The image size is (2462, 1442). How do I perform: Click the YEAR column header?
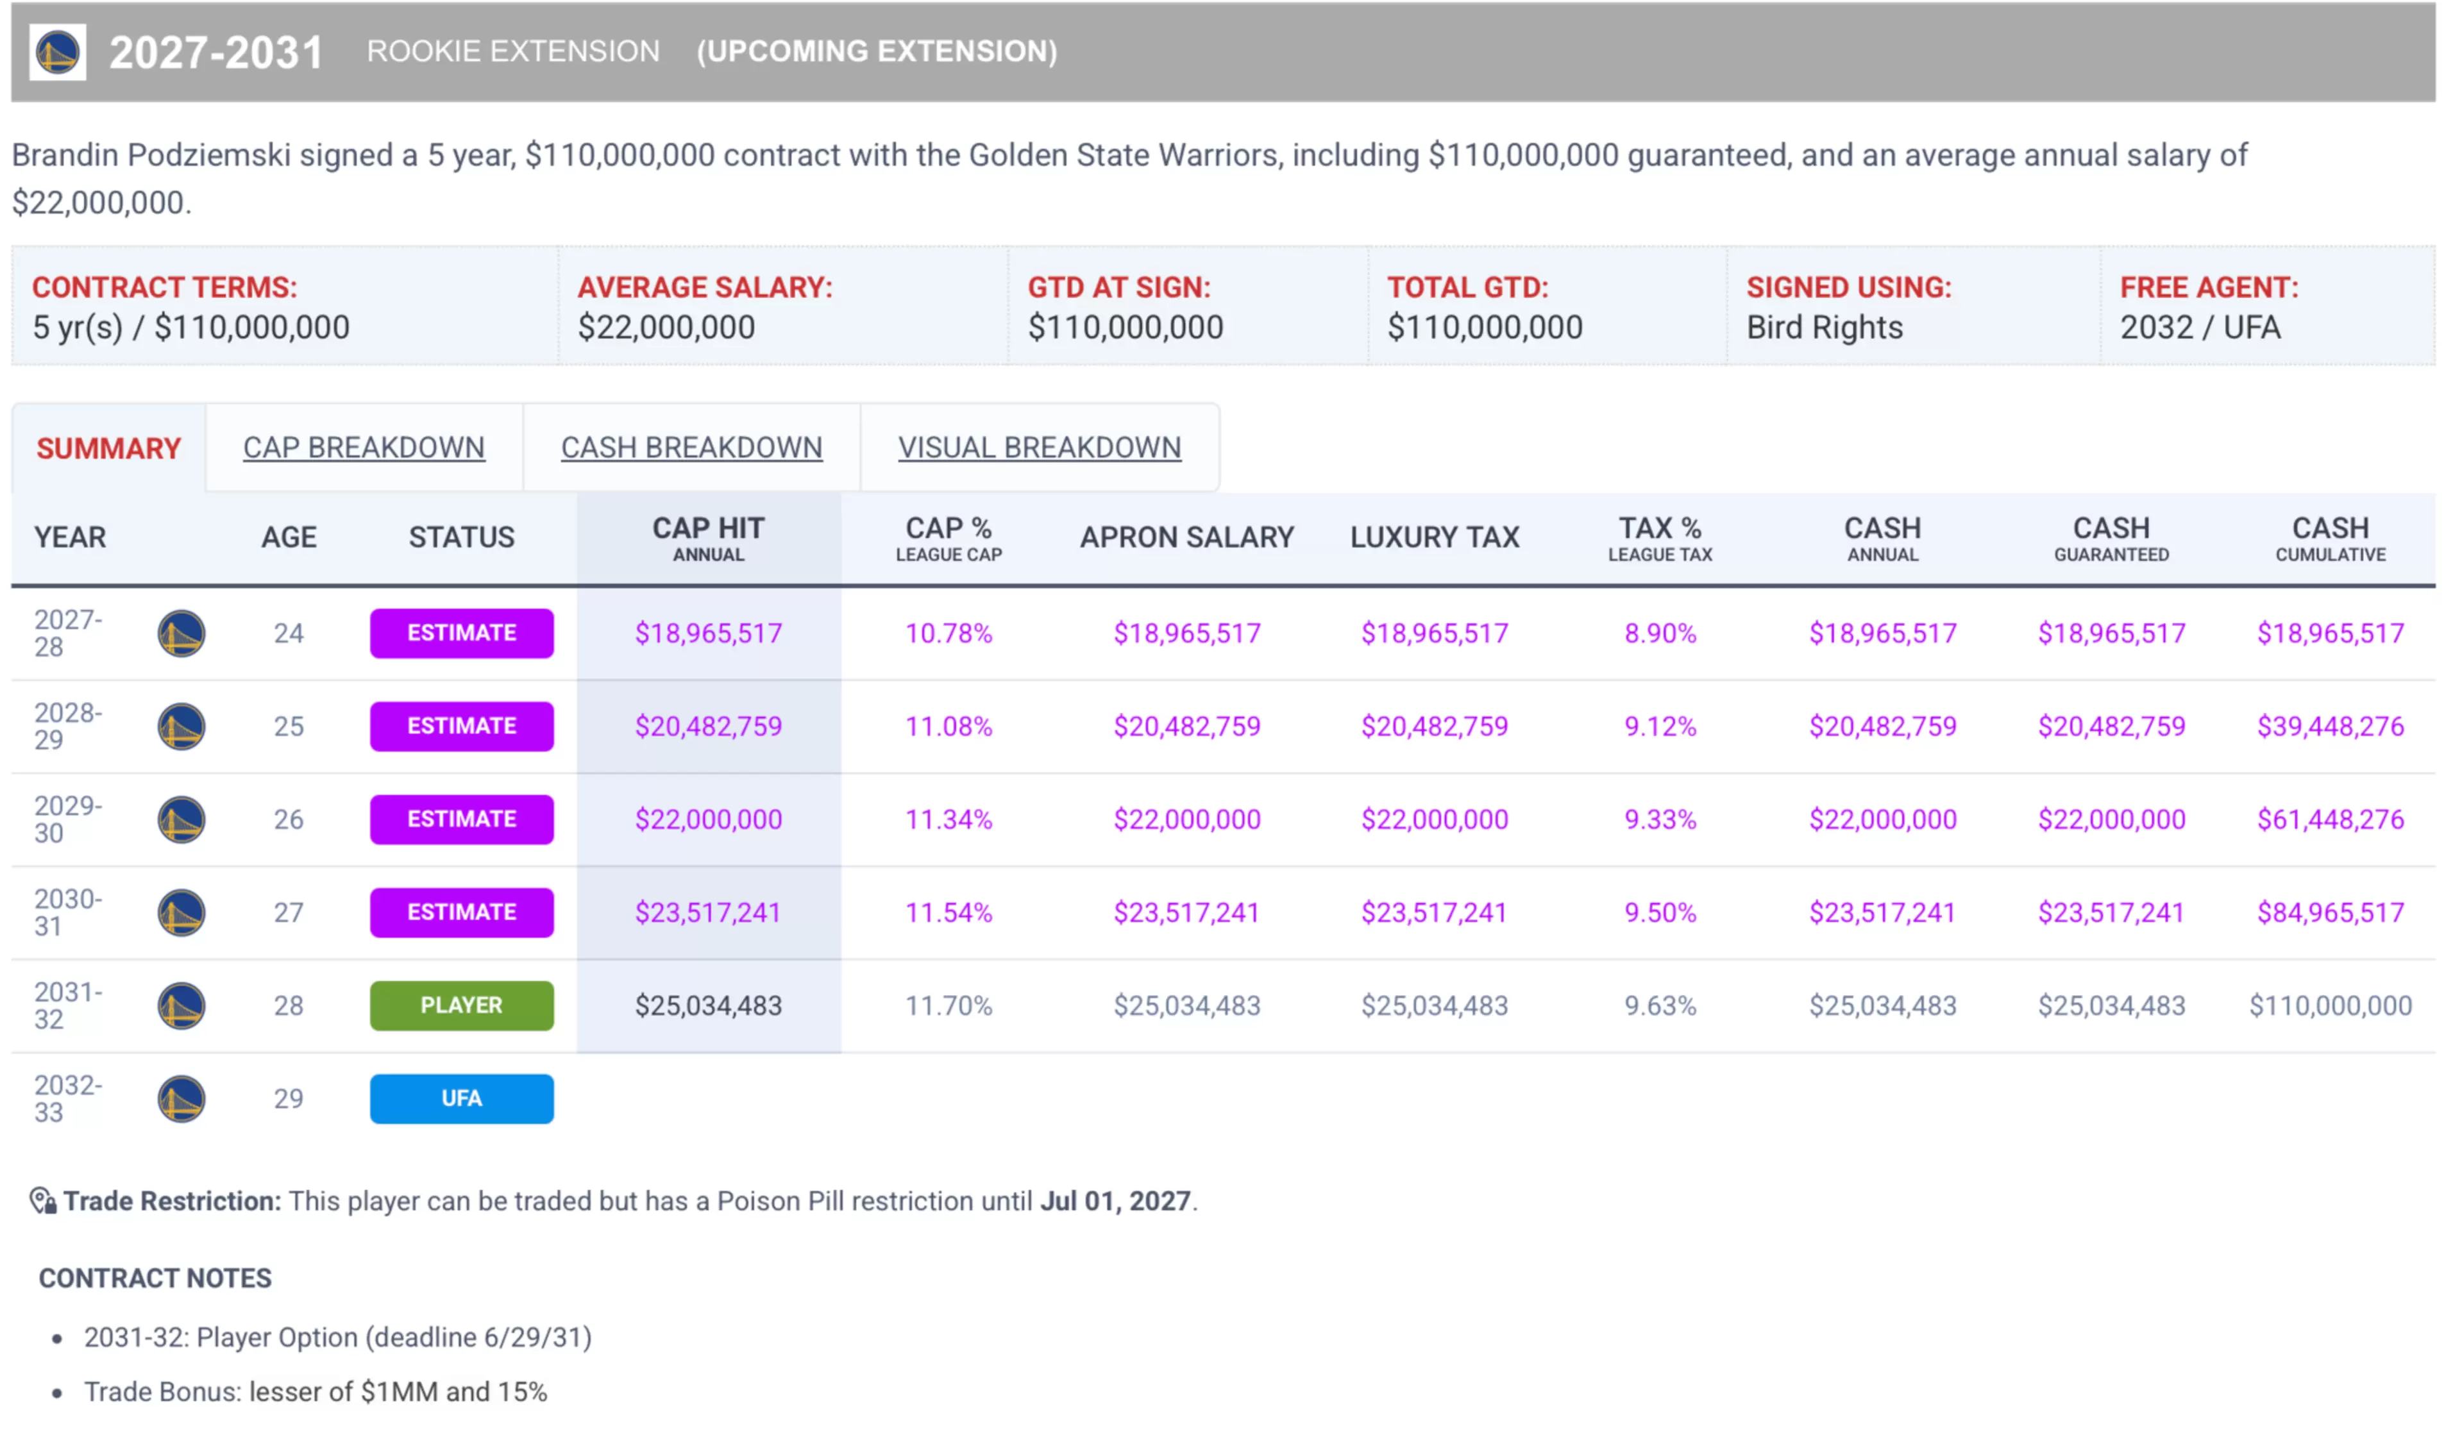[x=71, y=539]
